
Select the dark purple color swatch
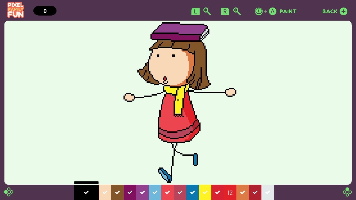pyautogui.click(x=130, y=192)
